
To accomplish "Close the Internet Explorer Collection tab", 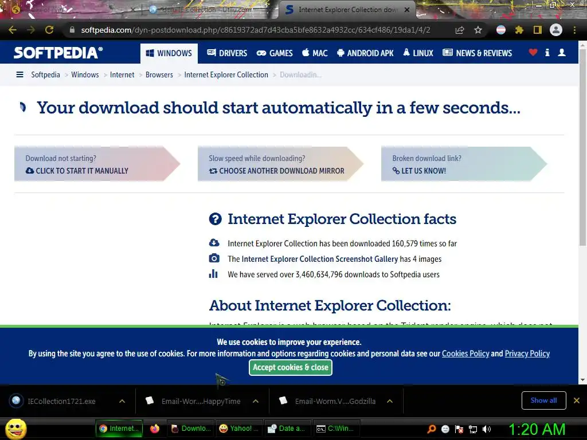I will (x=407, y=10).
